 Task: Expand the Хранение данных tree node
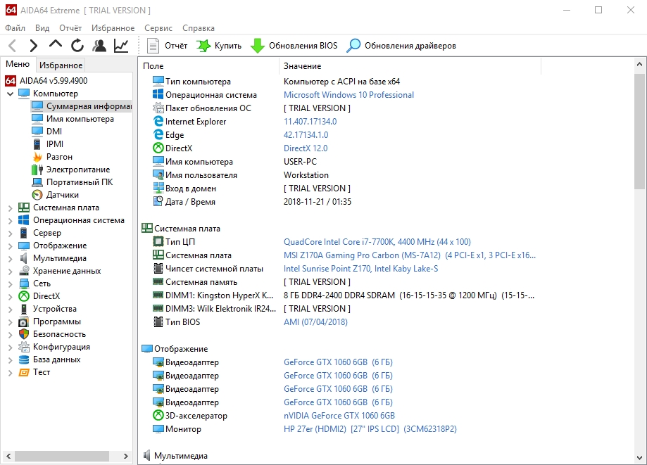[11, 272]
